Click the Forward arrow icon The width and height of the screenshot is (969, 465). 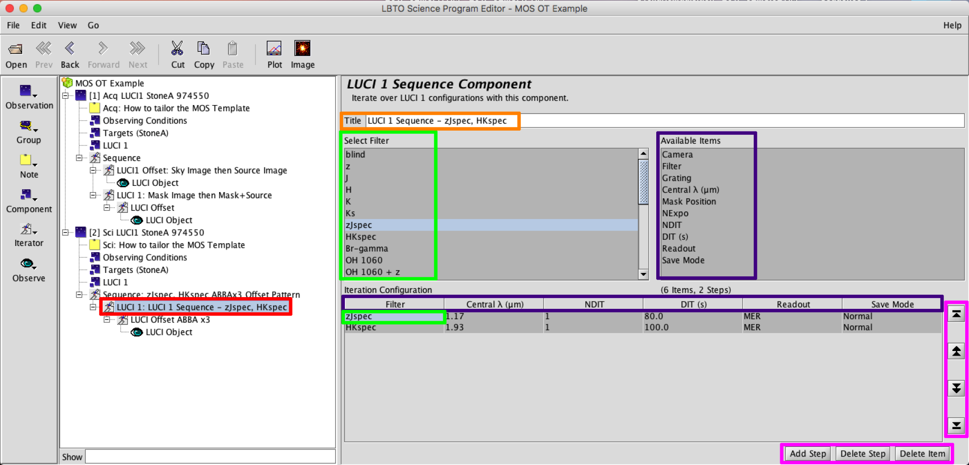click(103, 48)
